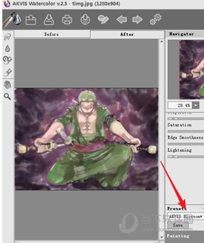The width and height of the screenshot is (204, 243).
Task: Click the Presets label
Action: pyautogui.click(x=177, y=208)
